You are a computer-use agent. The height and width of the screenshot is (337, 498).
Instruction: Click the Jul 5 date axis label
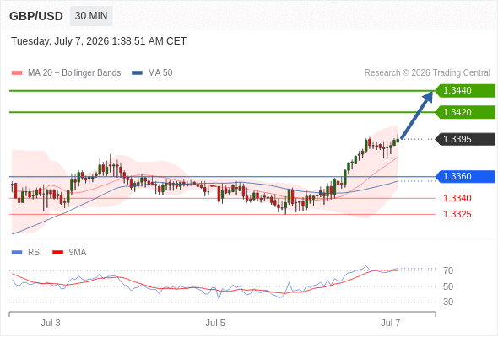pyautogui.click(x=215, y=323)
